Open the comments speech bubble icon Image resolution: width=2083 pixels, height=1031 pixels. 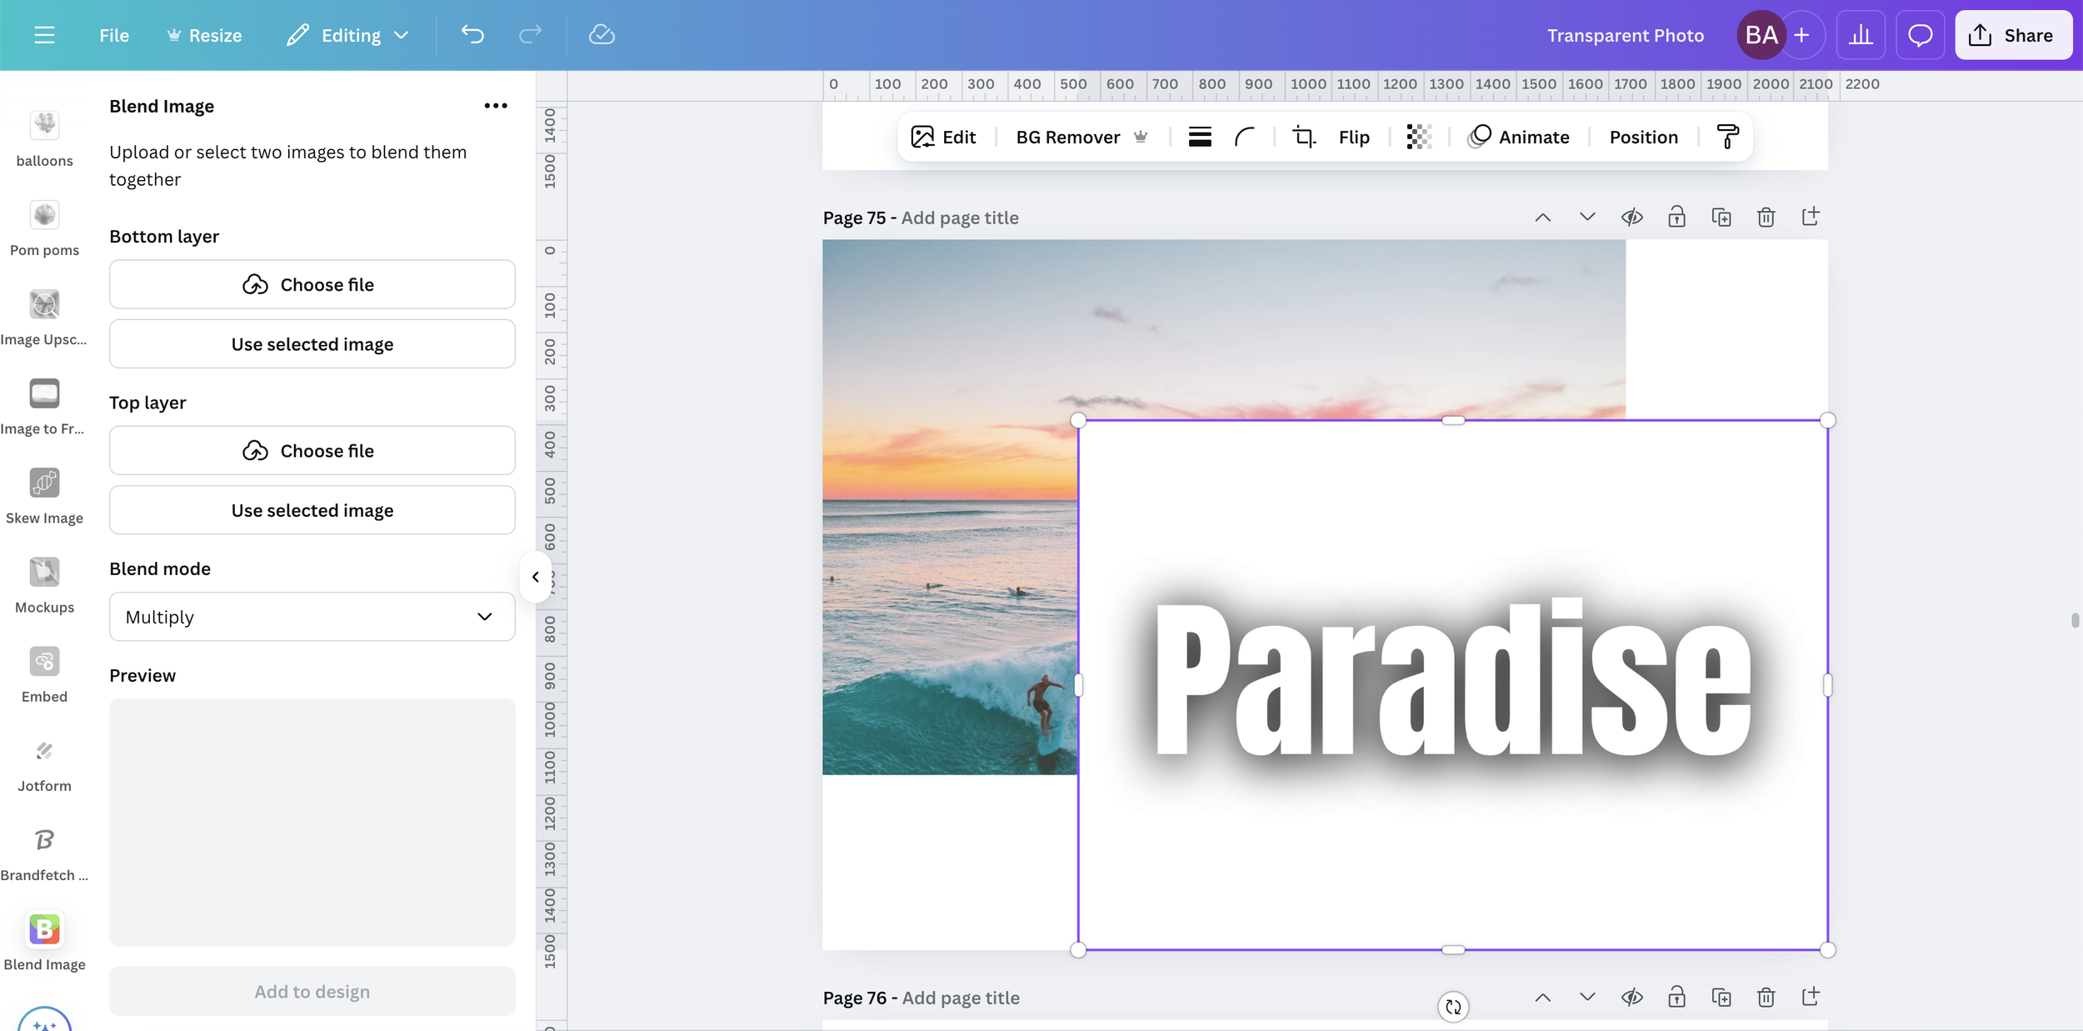click(1920, 35)
